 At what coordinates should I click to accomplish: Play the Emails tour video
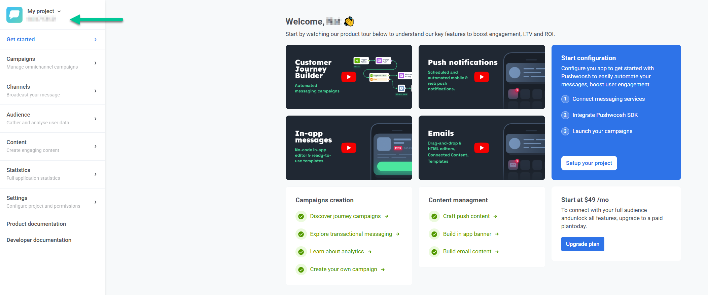tap(482, 148)
